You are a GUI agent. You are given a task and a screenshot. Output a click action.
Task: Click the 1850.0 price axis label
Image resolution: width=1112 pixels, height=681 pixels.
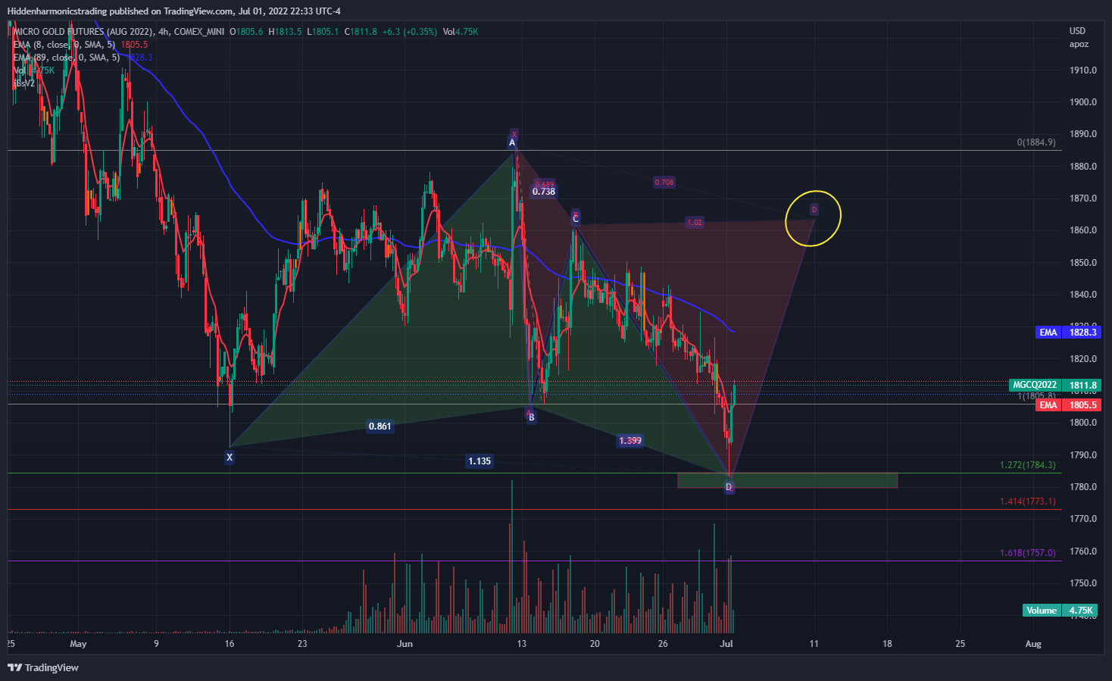tap(1083, 263)
